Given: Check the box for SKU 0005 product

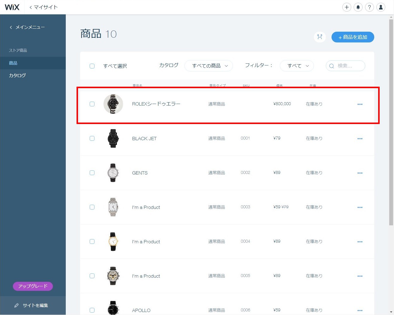Looking at the screenshot, I should click(92, 276).
